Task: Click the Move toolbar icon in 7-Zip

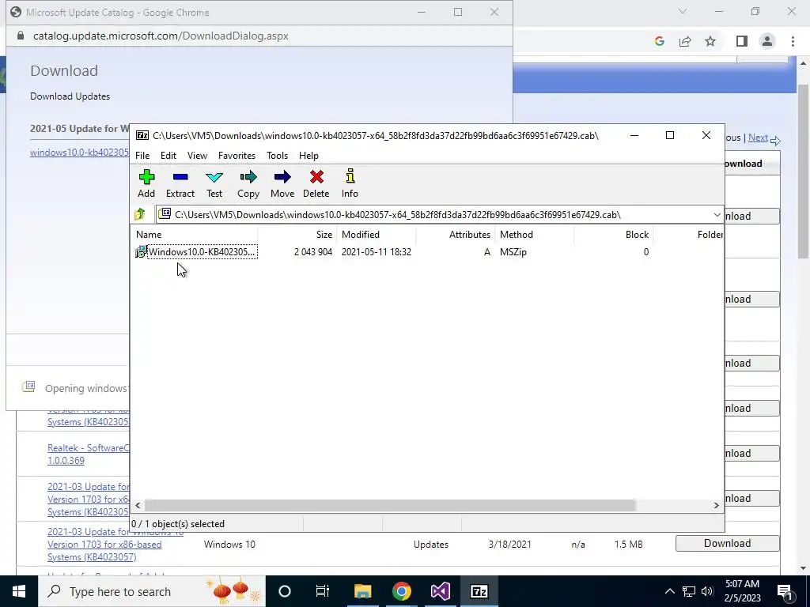Action: [282, 183]
